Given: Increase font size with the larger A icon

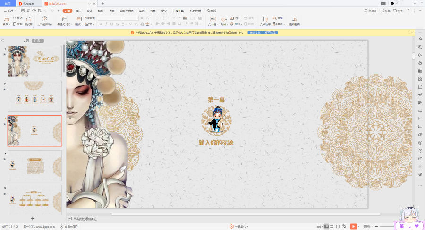Looking at the screenshot, I should coord(142,18).
